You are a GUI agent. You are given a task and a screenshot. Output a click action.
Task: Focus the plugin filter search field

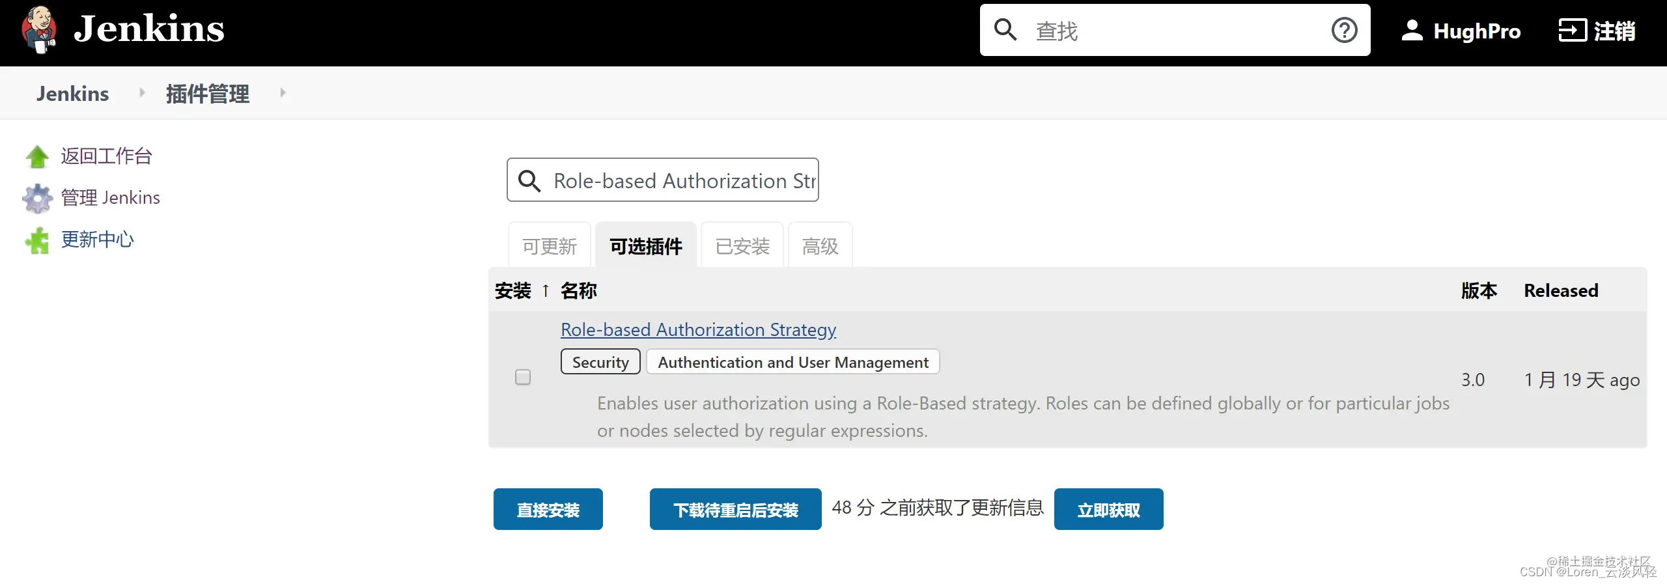663,180
